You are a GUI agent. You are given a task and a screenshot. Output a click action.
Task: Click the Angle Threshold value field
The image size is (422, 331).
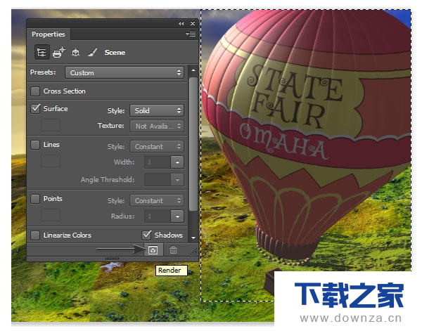[x=158, y=180]
